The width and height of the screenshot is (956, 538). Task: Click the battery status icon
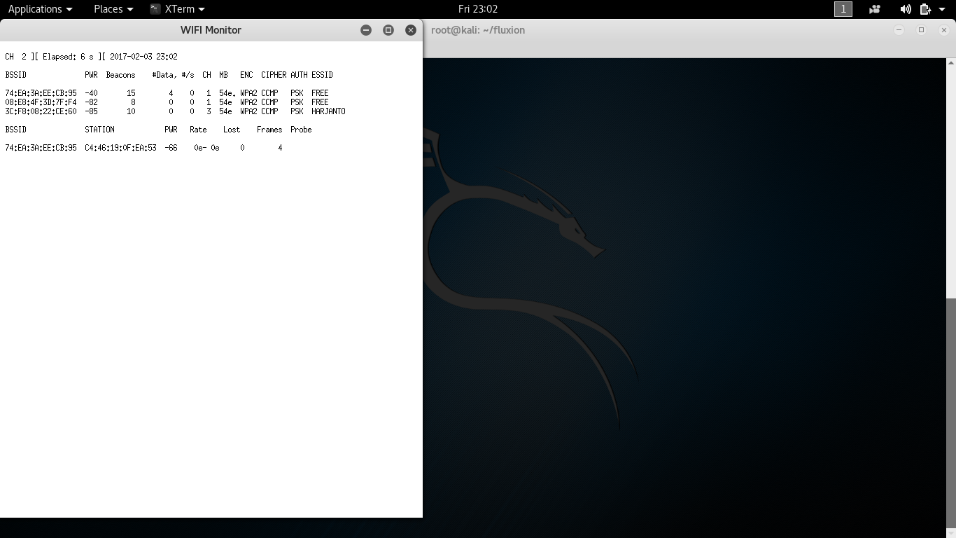(x=925, y=9)
